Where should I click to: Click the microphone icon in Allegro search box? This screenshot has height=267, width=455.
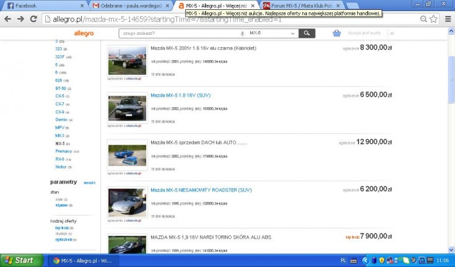(x=242, y=33)
